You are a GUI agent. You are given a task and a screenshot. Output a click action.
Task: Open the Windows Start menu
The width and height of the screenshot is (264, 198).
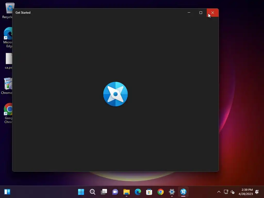click(81, 192)
